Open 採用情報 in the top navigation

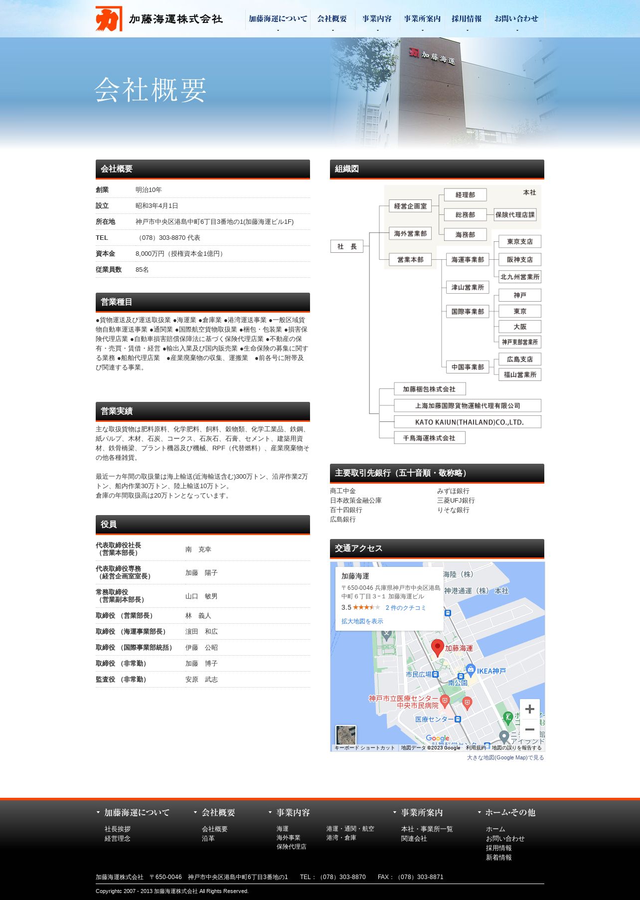tap(467, 19)
